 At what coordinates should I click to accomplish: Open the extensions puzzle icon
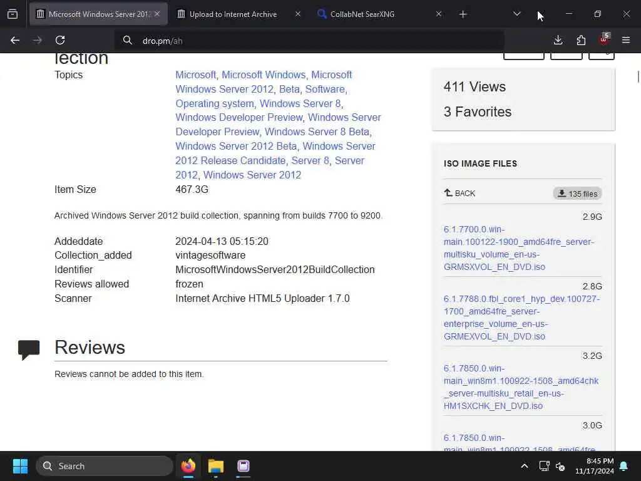tap(581, 40)
